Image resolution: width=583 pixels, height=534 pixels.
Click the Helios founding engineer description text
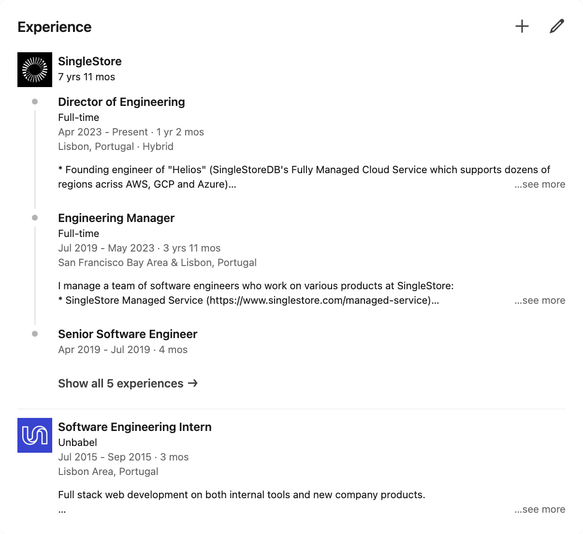coord(304,170)
